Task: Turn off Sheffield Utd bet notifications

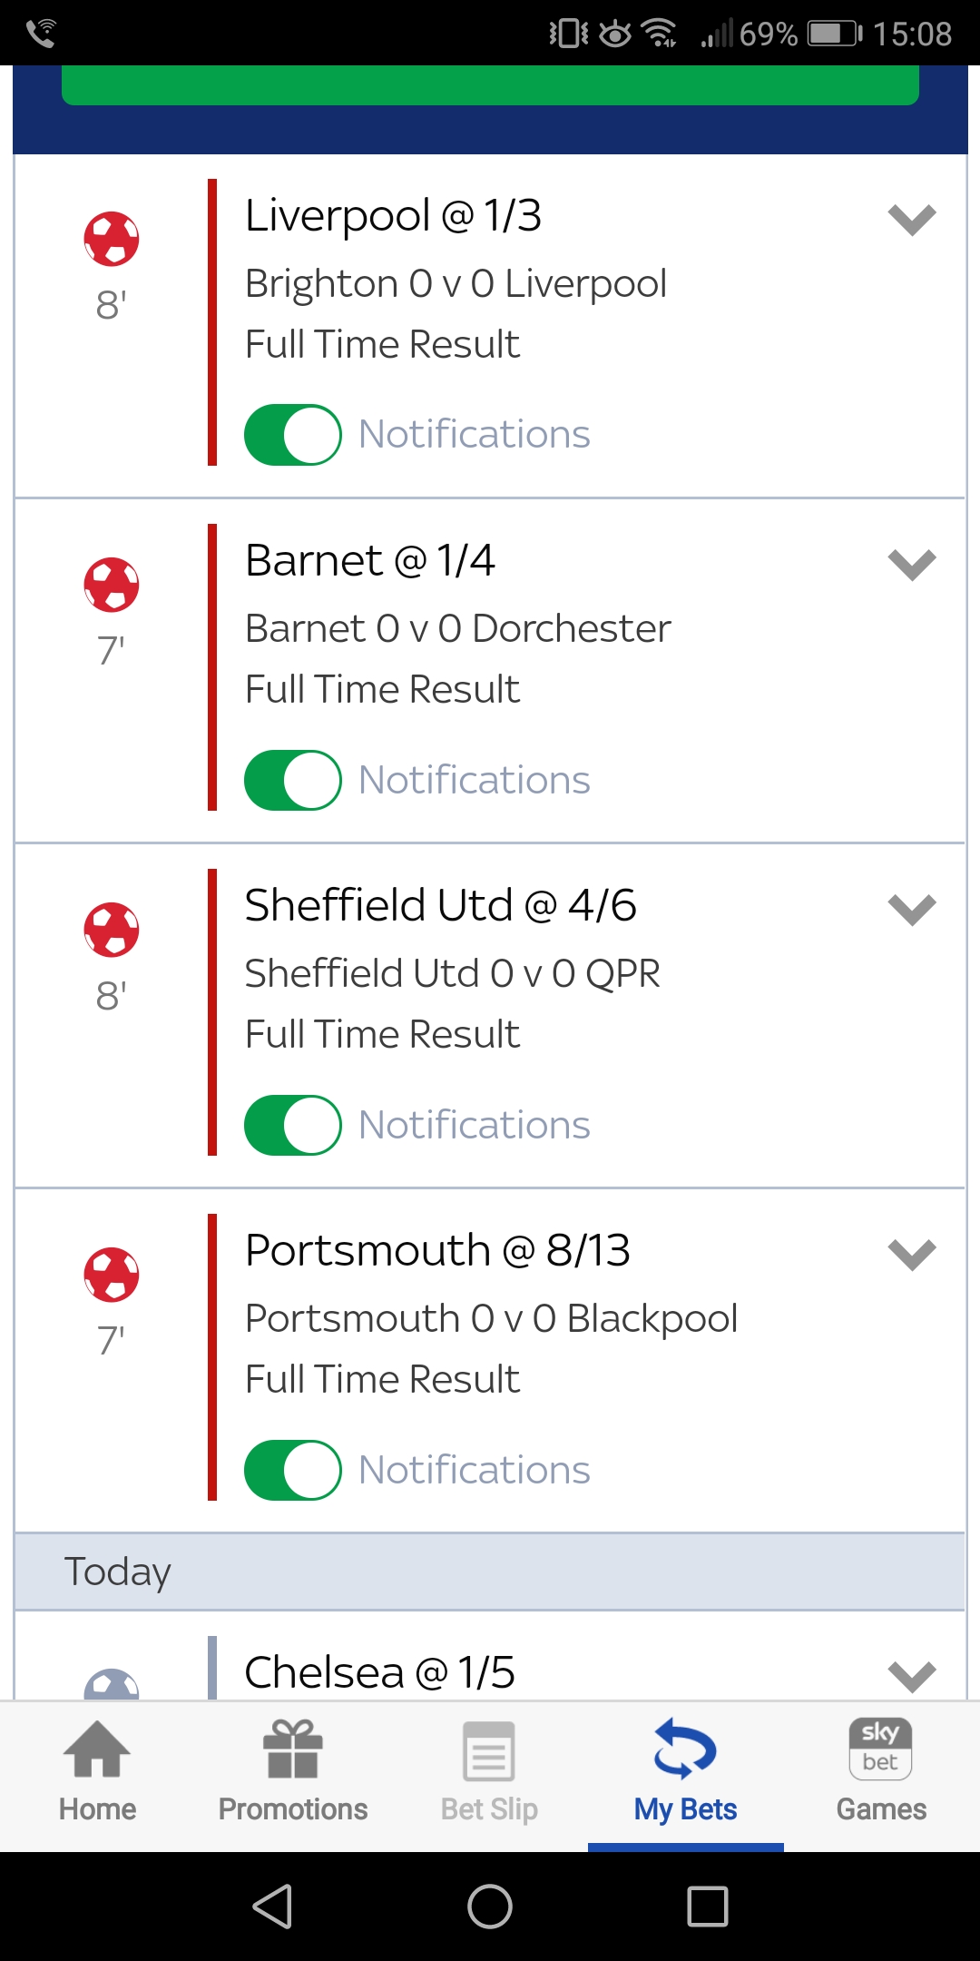Action: (293, 1125)
